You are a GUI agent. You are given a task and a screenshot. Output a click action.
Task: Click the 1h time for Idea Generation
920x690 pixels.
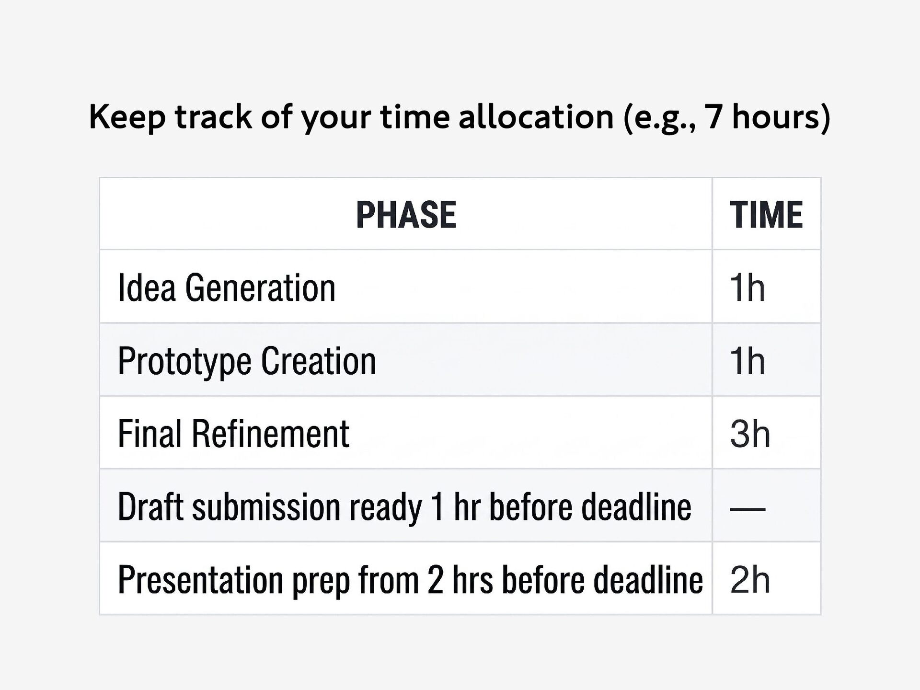[747, 287]
